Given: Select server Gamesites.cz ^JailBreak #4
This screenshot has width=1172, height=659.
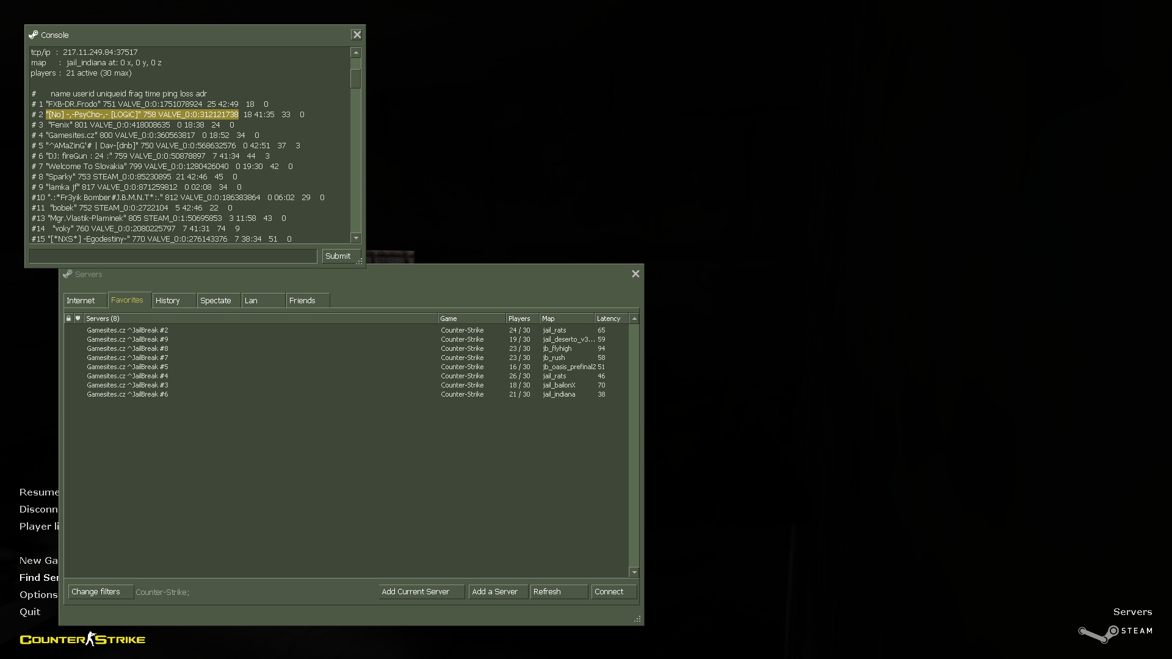Looking at the screenshot, I should coord(346,376).
